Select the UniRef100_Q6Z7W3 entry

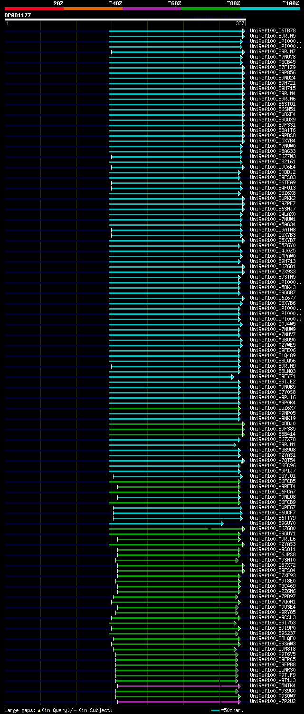tap(273, 156)
